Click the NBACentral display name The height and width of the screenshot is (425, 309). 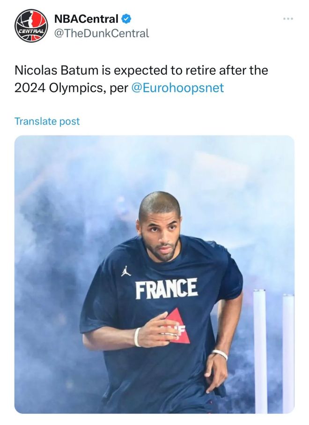pos(87,19)
